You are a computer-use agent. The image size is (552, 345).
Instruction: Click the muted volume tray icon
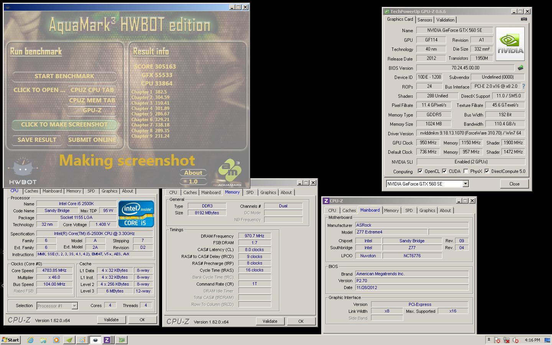(516, 340)
